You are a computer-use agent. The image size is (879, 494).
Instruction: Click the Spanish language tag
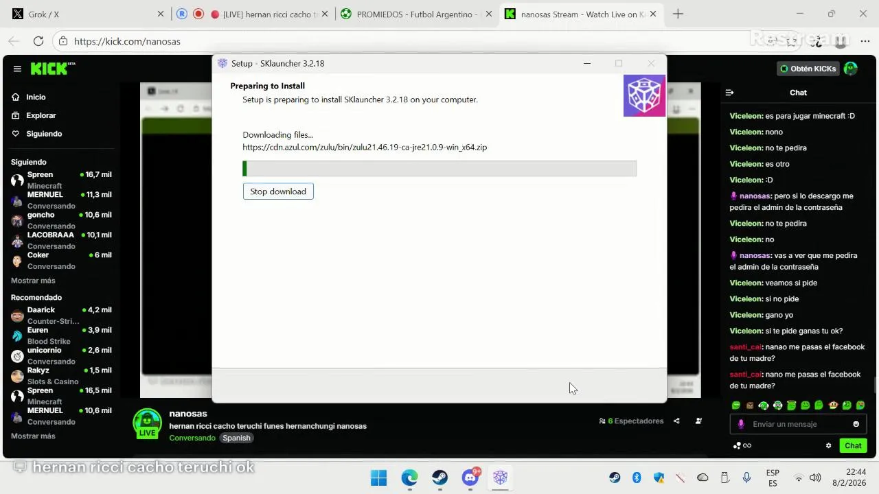[236, 438]
